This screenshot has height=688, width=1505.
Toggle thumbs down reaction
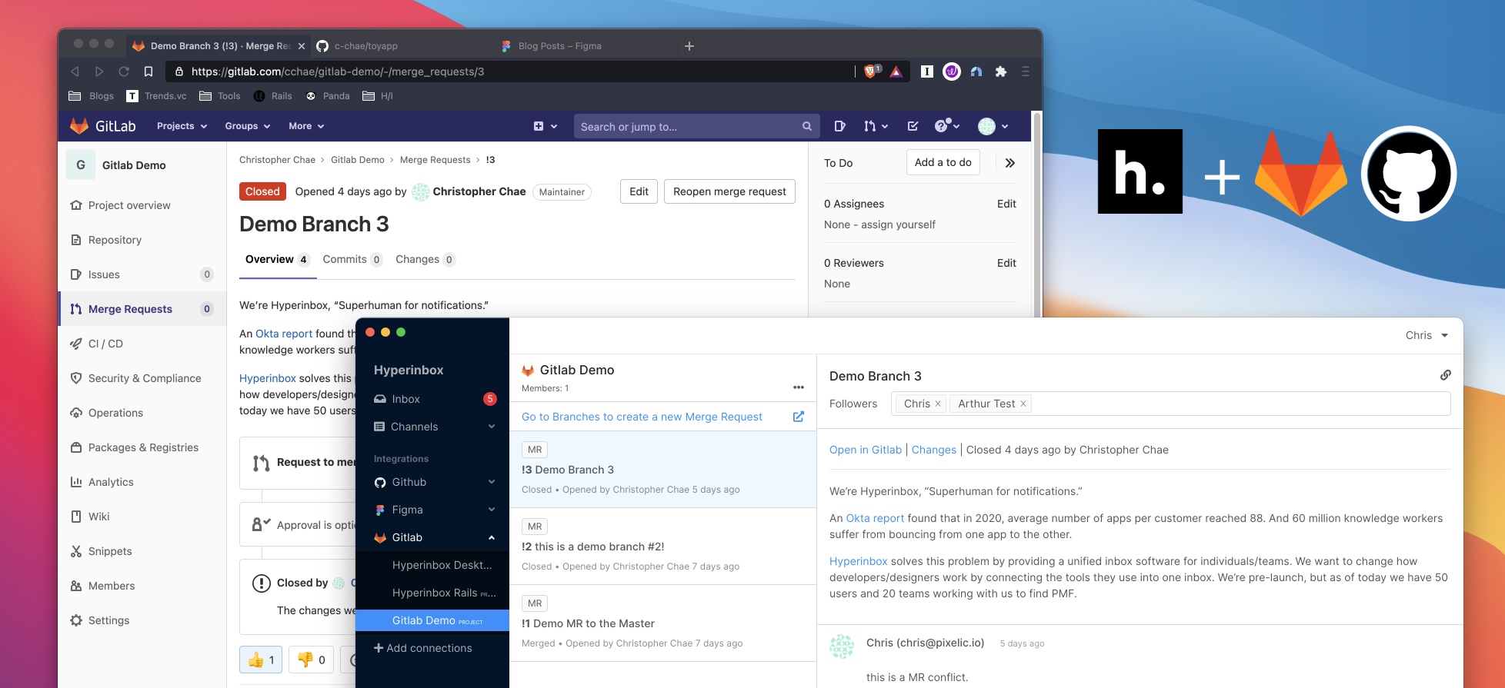click(311, 660)
